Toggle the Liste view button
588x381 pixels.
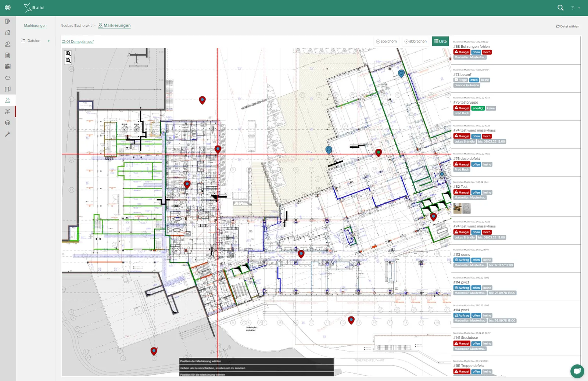(440, 41)
